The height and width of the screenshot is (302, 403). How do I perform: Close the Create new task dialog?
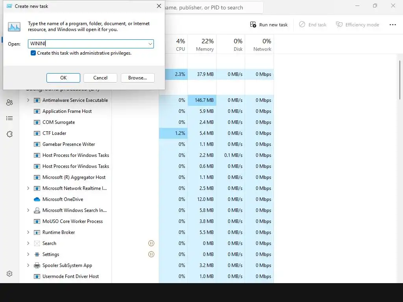pyautogui.click(x=159, y=6)
